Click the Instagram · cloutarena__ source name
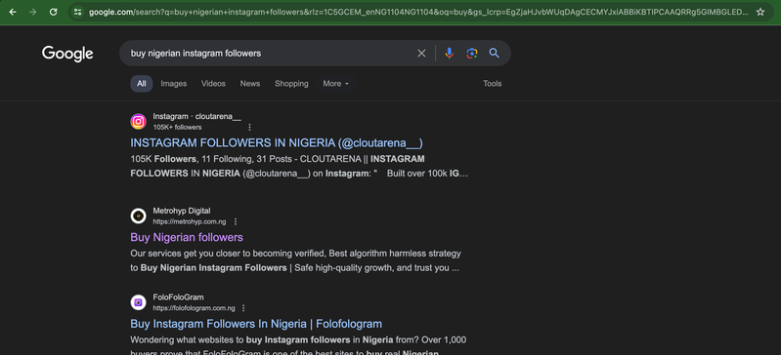This screenshot has height=355, width=781. (x=196, y=116)
